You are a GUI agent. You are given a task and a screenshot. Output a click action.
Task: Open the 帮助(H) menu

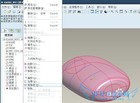[x=112, y=7]
